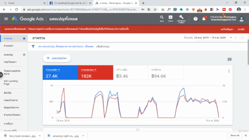Screen dimensions: 249x140
Task: Click the home icon beside แคมเปญ in sidebar
Action: coord(24,54)
